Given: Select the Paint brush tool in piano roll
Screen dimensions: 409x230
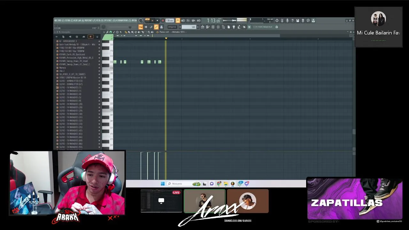Looking at the screenshot, I should 129,32.
